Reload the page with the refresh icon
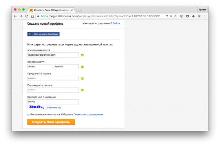Screen dimensions: 220x146 [27, 16]
